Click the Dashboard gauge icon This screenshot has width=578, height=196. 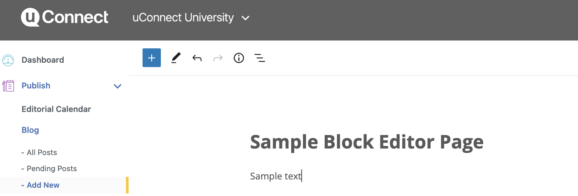coord(8,60)
